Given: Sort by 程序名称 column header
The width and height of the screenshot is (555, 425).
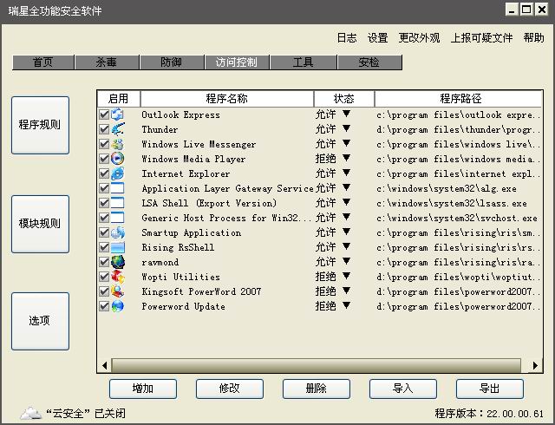Looking at the screenshot, I should [x=227, y=99].
